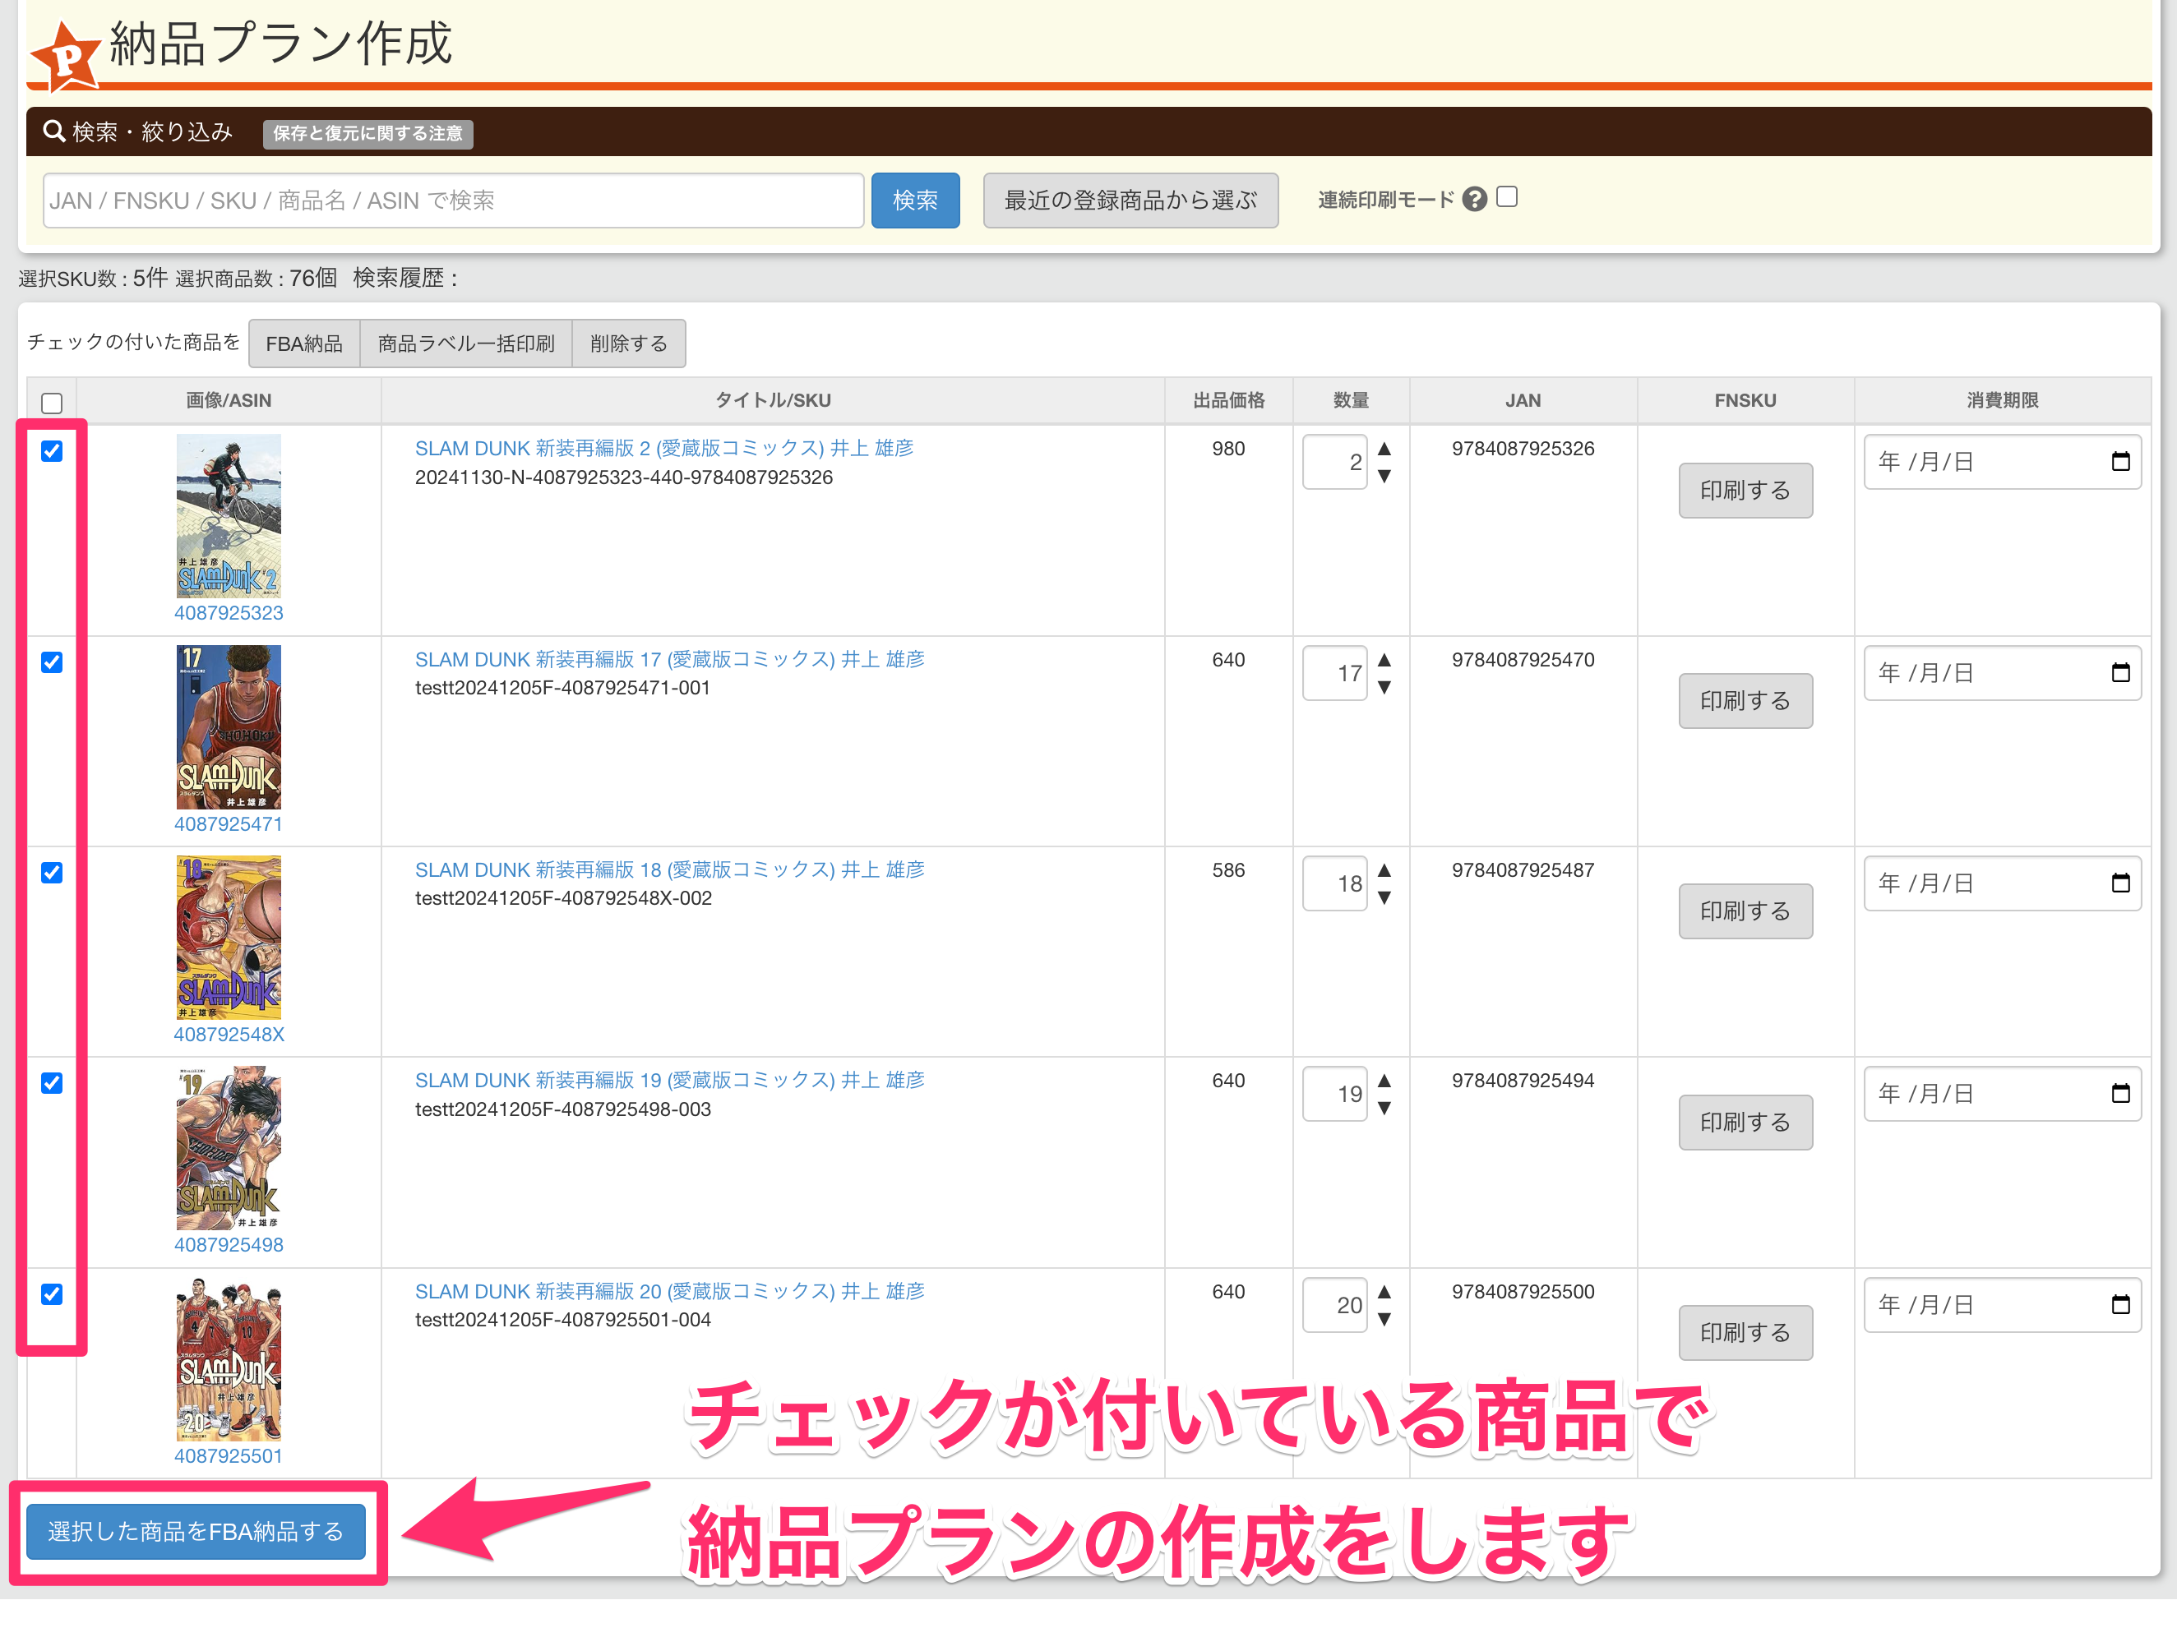
Task: Click 選択した商品をFBA納品する button
Action: [196, 1532]
